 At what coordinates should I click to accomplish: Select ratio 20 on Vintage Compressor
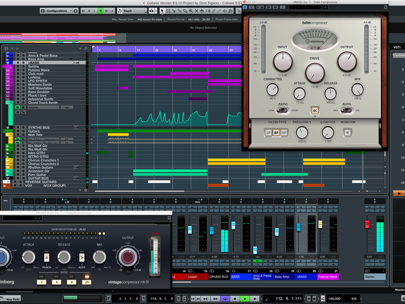pos(87,282)
